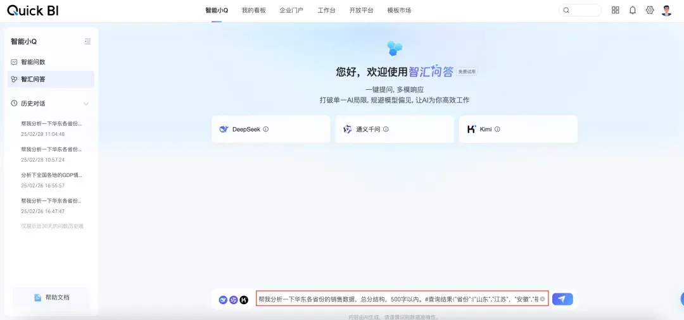Toggle Kimi model beside input box
The image size is (684, 320).
[x=244, y=300]
